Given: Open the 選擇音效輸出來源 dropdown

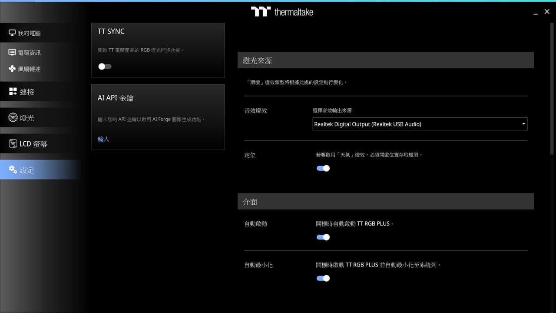Looking at the screenshot, I should pos(420,124).
